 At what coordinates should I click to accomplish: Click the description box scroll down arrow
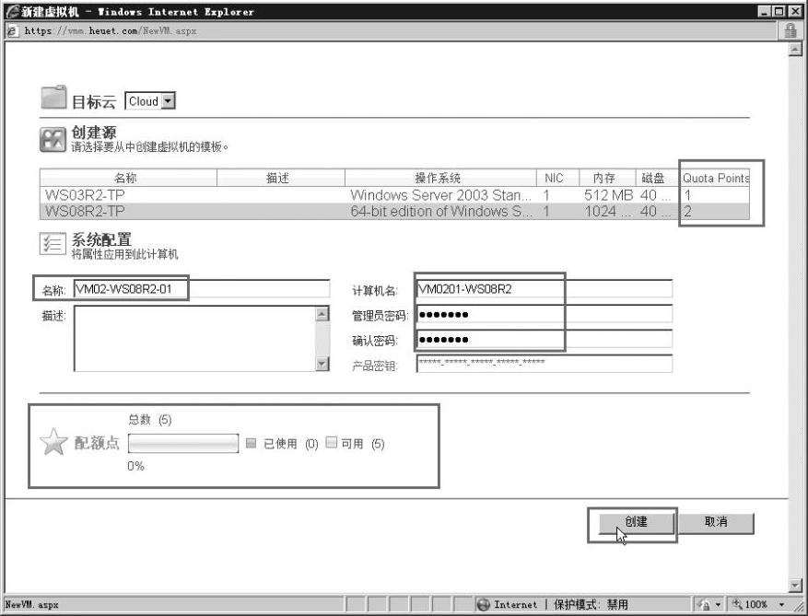[322, 364]
